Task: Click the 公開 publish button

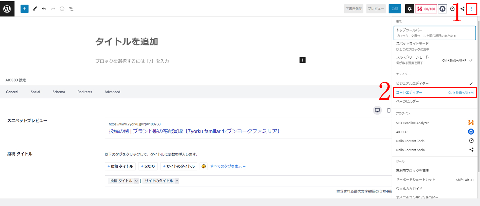Action: click(395, 9)
